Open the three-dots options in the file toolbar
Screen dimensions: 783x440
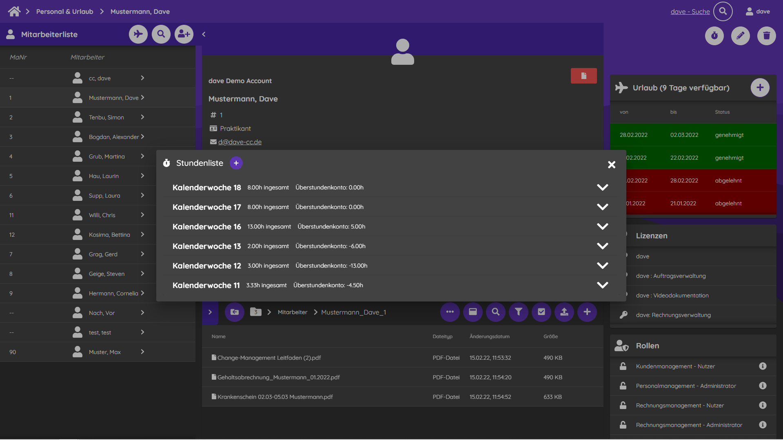coord(450,312)
